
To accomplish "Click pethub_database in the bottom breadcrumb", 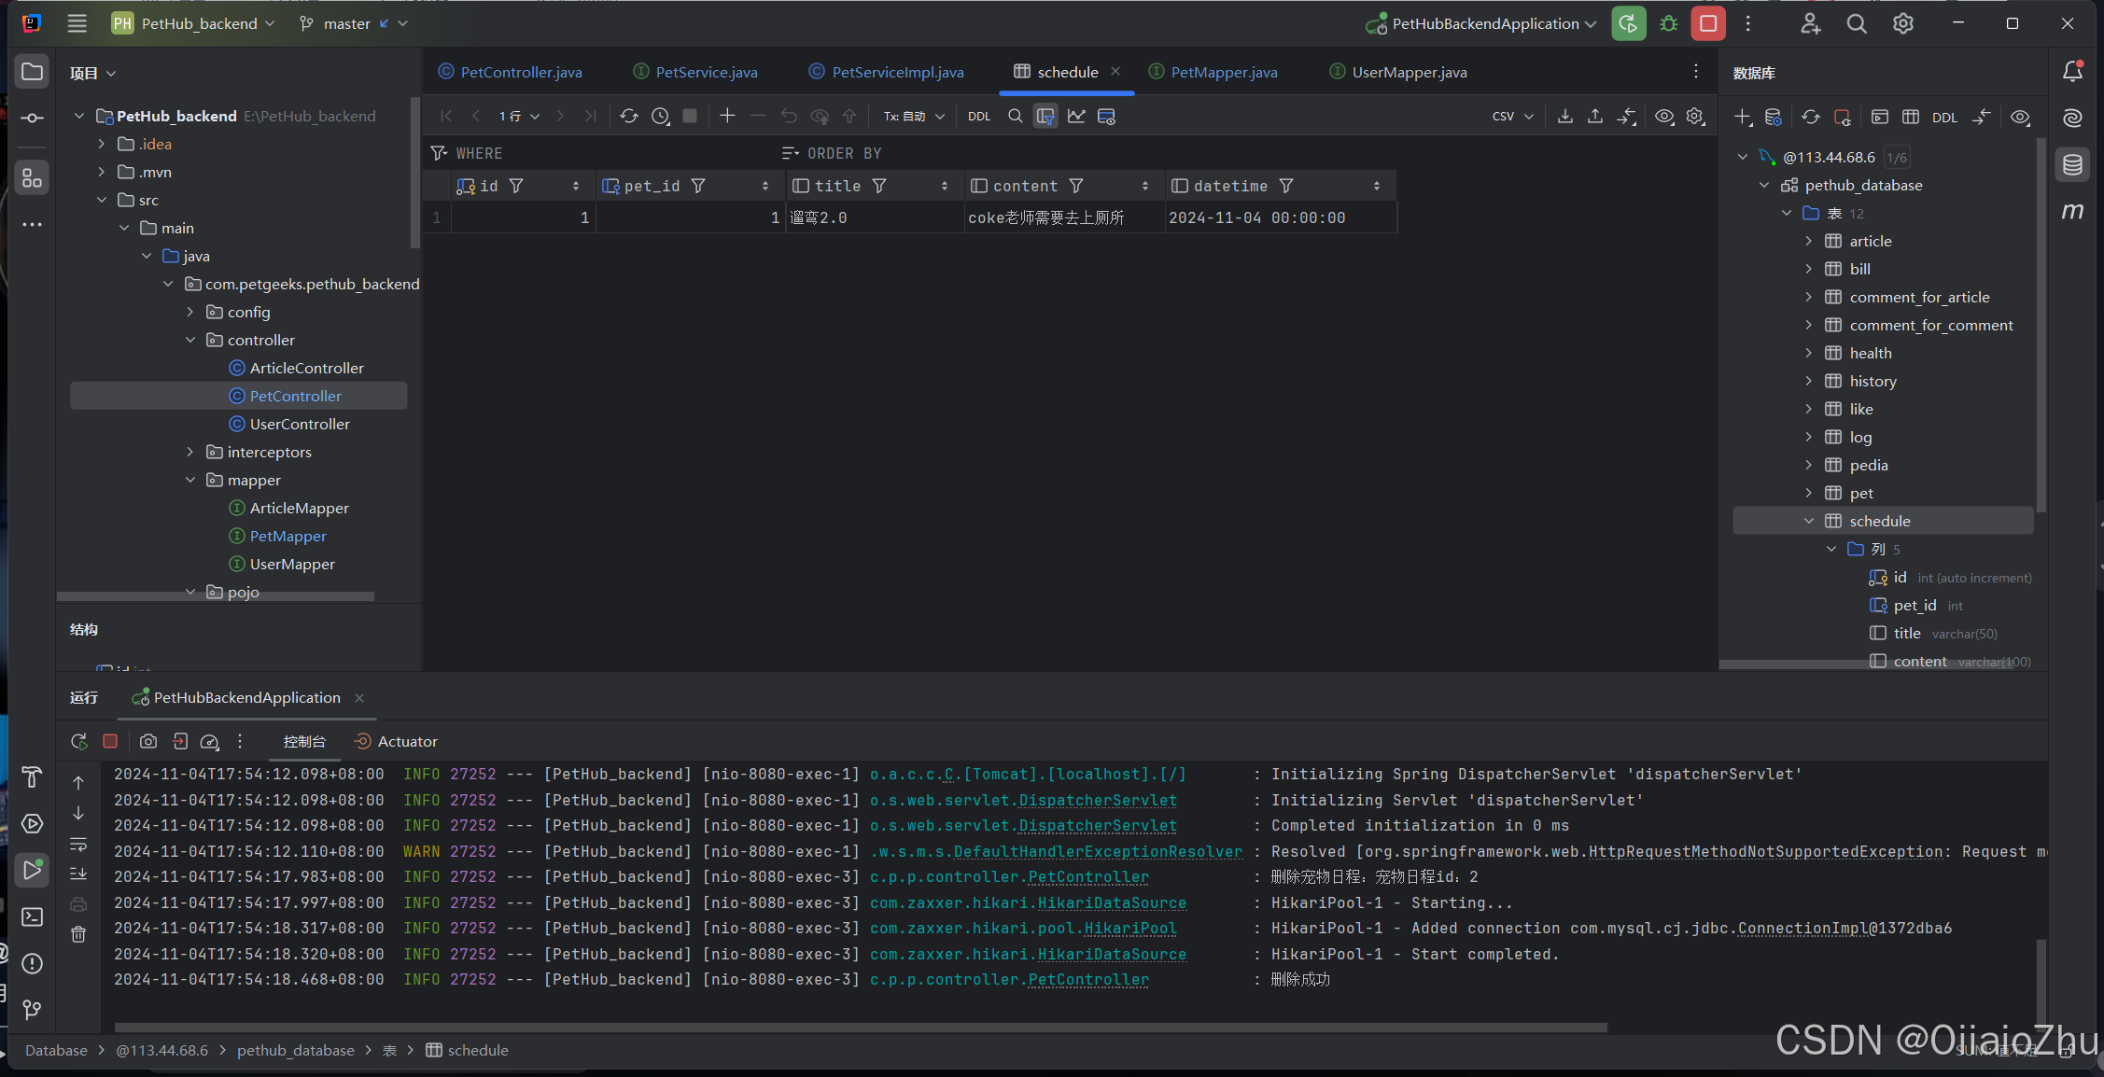I will click(295, 1050).
